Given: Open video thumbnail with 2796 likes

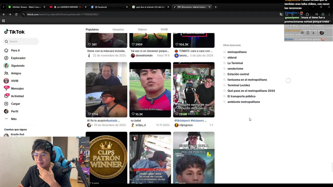Looking at the screenshot, I should (106, 90).
